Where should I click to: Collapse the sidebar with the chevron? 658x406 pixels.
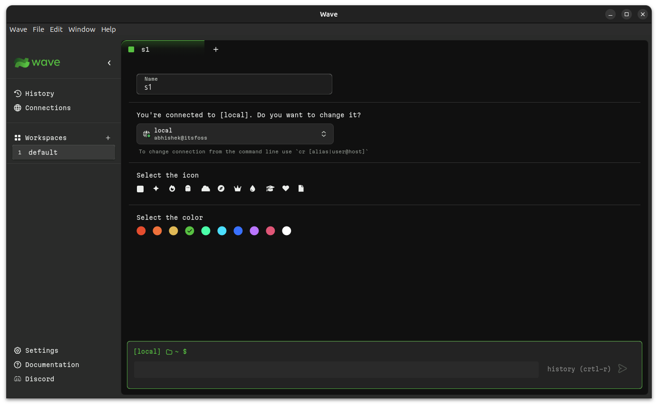coord(109,63)
